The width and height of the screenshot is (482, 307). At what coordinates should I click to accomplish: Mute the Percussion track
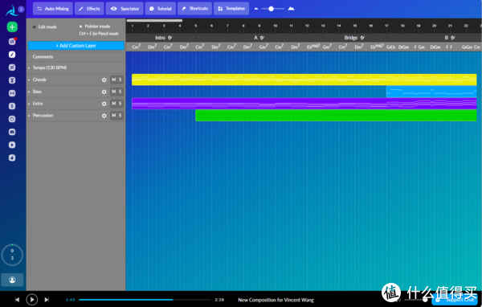(114, 116)
